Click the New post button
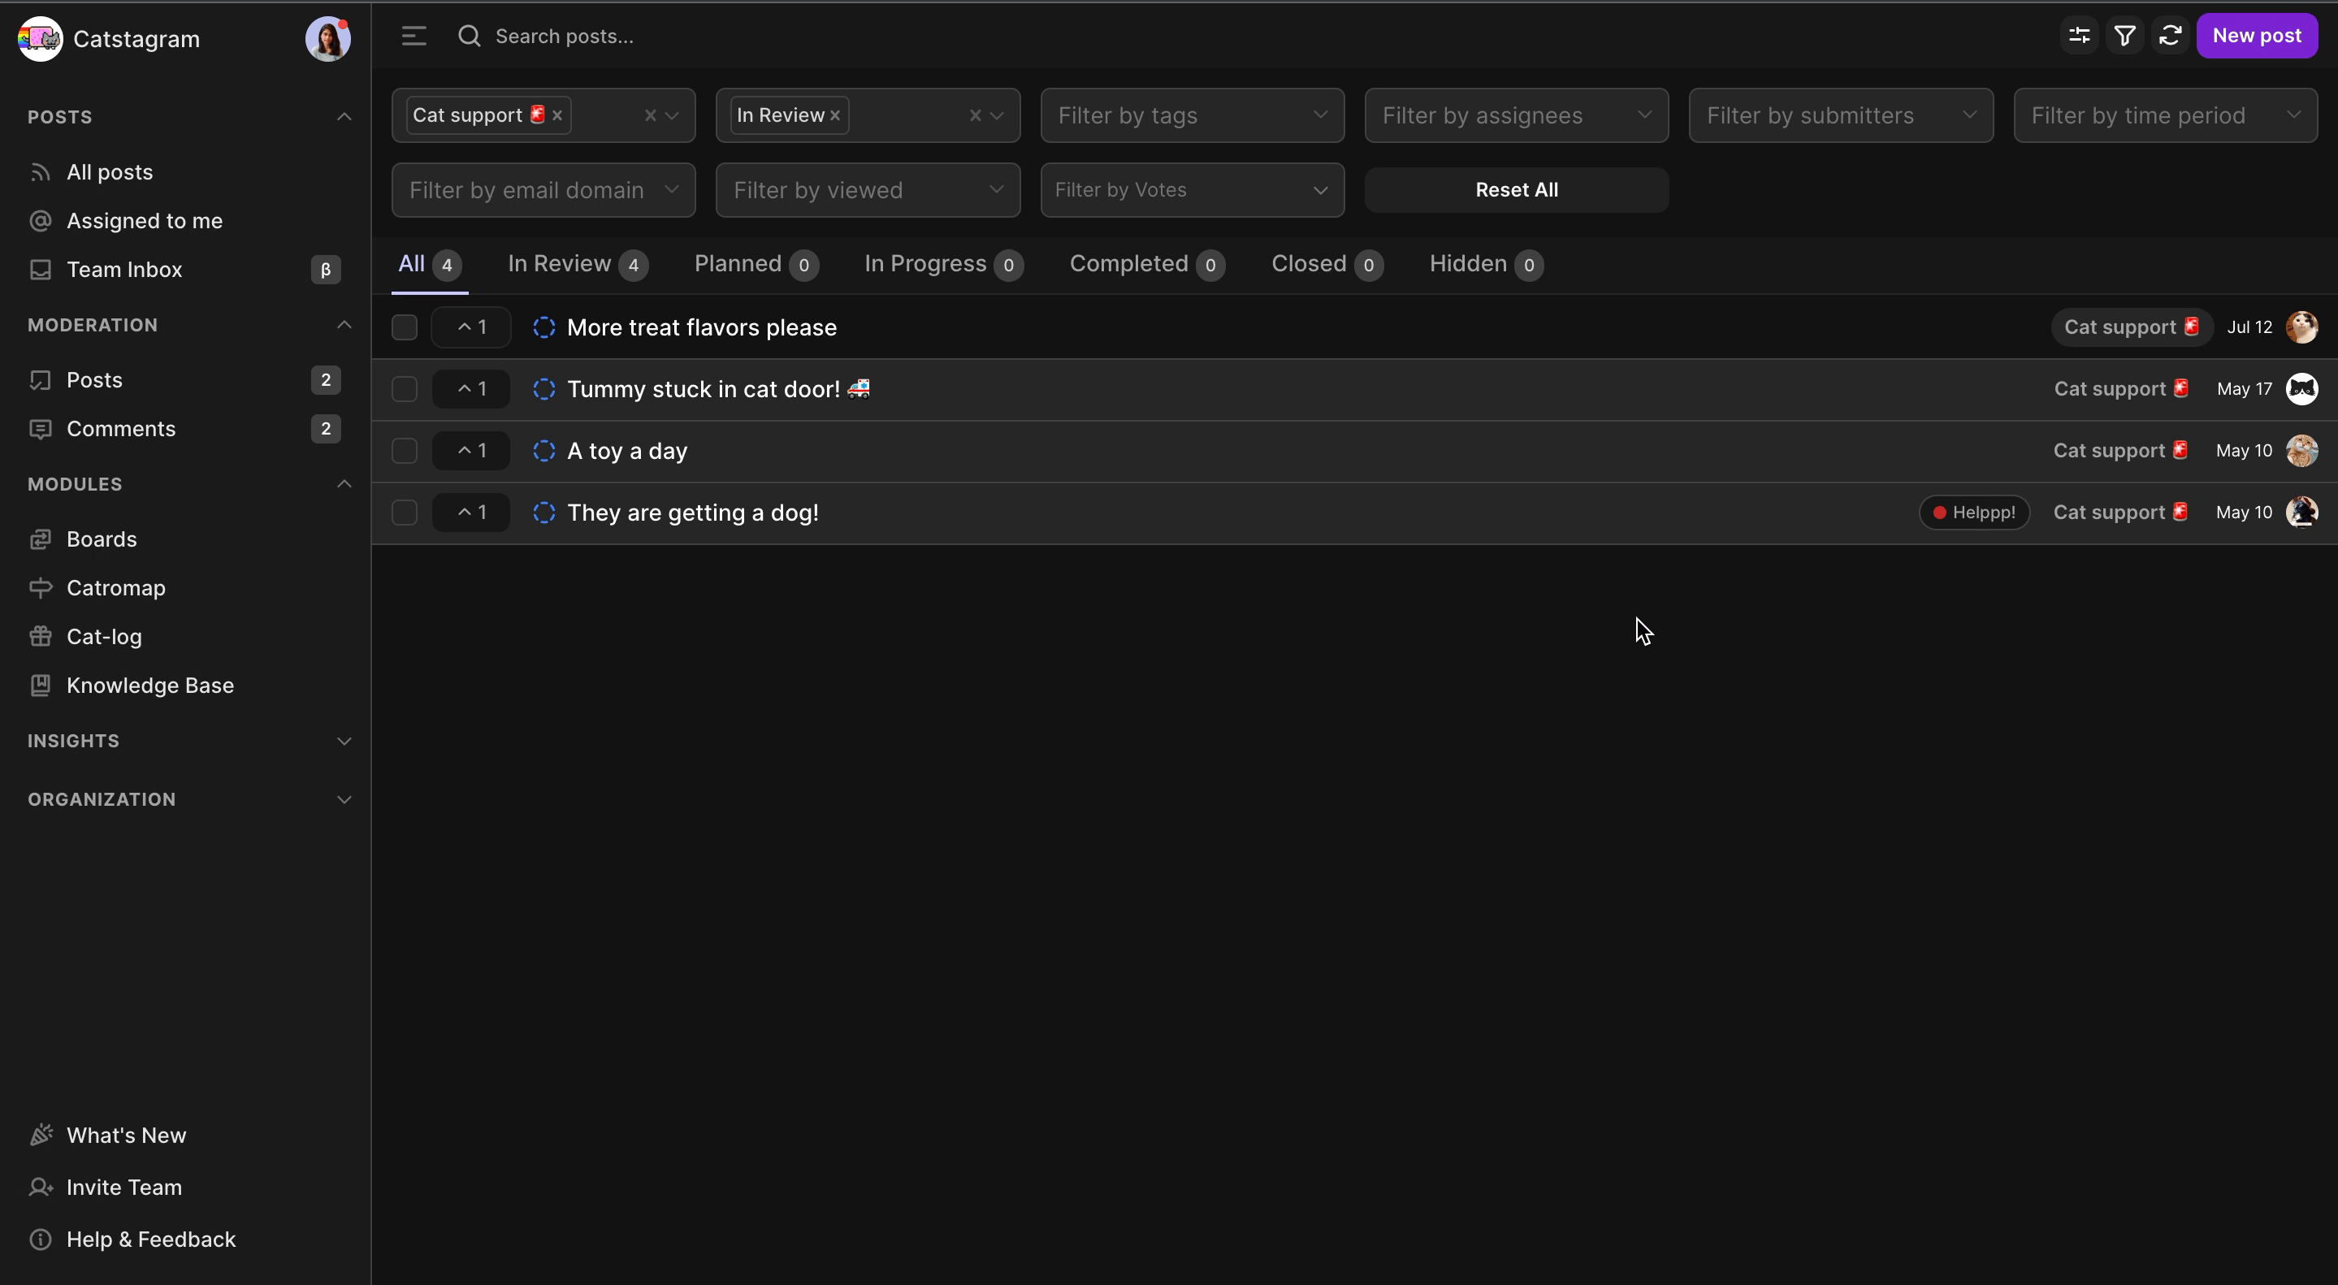This screenshot has height=1285, width=2338. point(2256,37)
